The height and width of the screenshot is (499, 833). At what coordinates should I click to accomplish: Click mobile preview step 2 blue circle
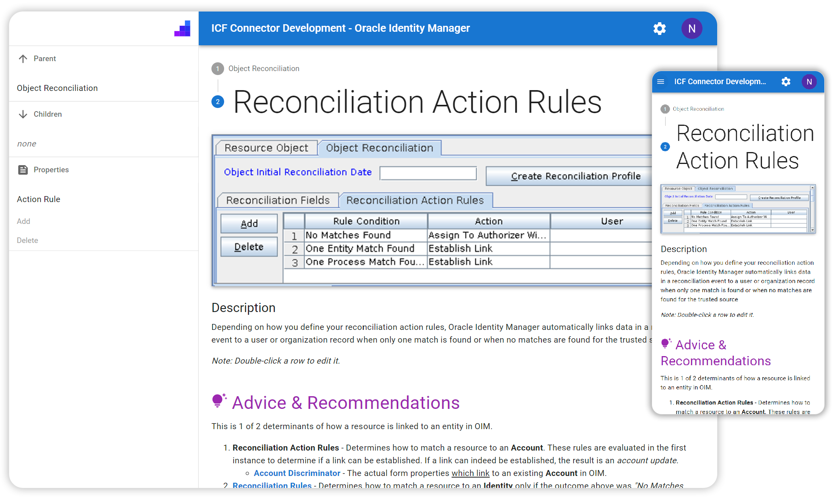pyautogui.click(x=665, y=147)
